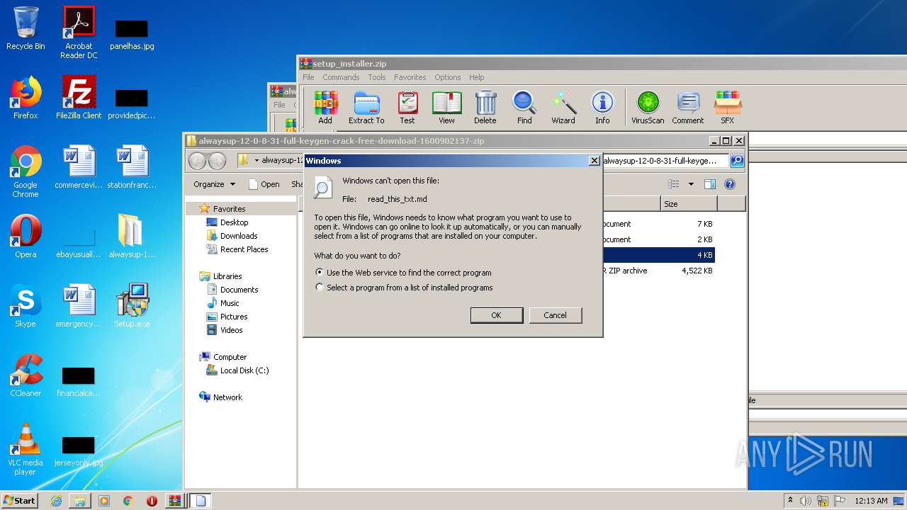Click the Delete trash icon in WinRAR
This screenshot has width=907, height=510.
pos(485,108)
